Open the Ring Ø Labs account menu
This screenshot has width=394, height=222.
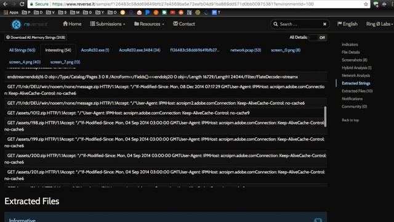click(379, 24)
